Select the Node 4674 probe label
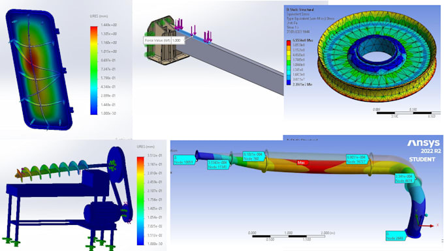Screen dimensions: 444x251 pyautogui.click(x=405, y=179)
